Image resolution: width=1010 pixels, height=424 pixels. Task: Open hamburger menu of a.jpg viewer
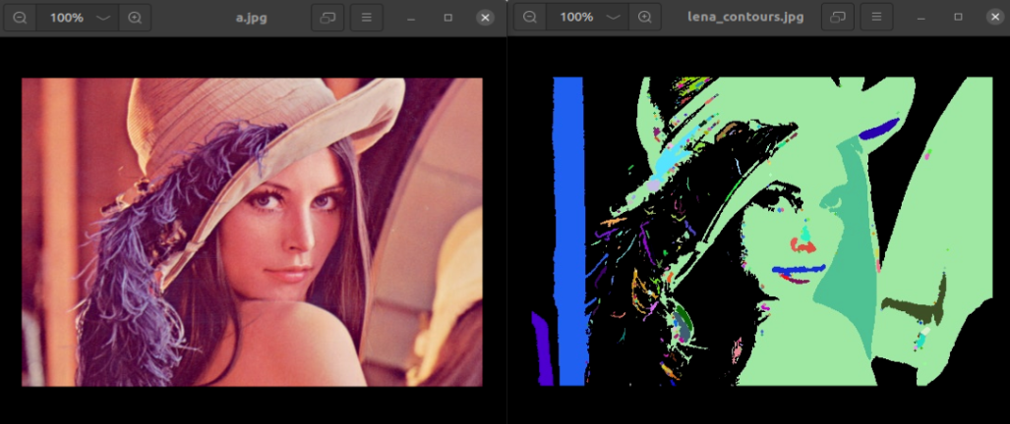[366, 18]
